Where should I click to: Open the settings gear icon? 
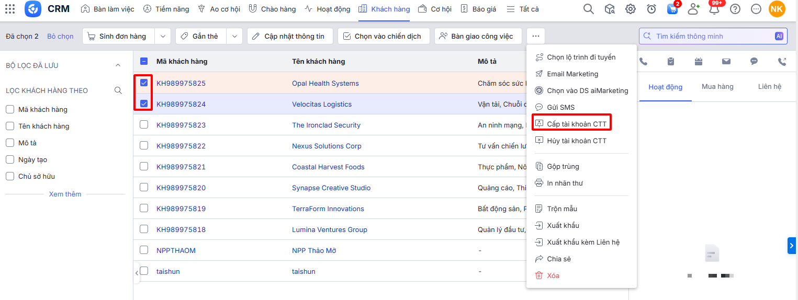pyautogui.click(x=631, y=9)
